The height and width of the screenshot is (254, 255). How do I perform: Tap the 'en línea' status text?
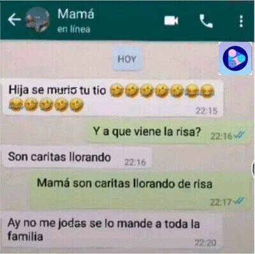[74, 29]
